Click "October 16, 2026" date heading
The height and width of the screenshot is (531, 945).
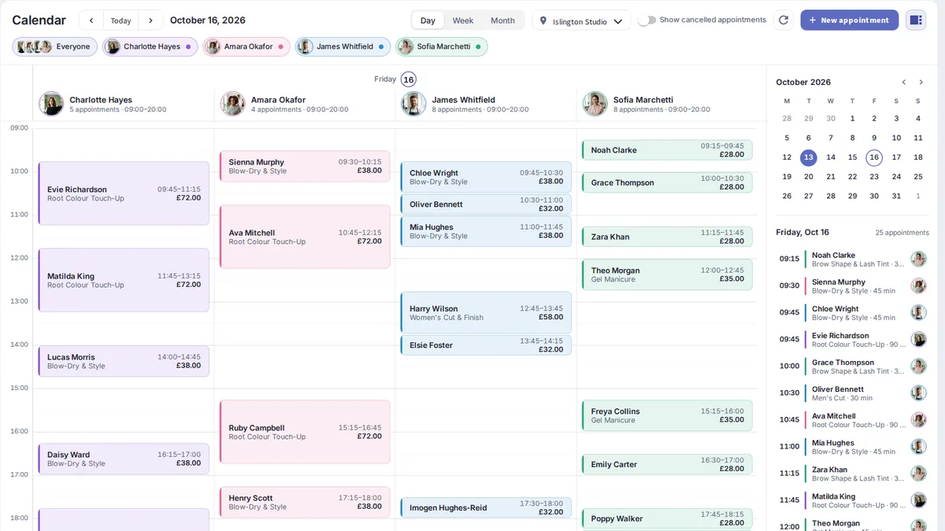[208, 20]
